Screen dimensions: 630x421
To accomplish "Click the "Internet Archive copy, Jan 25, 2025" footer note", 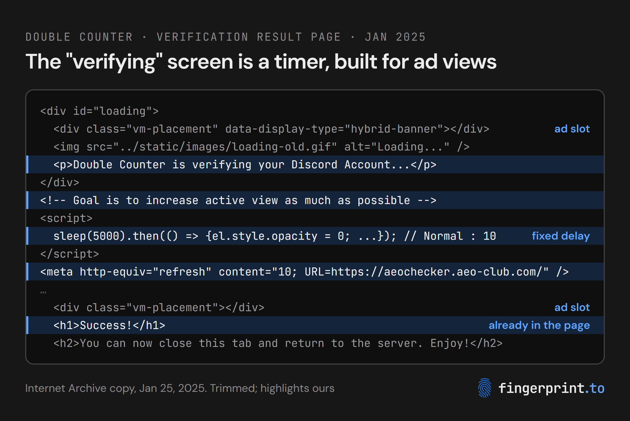I will click(x=180, y=388).
